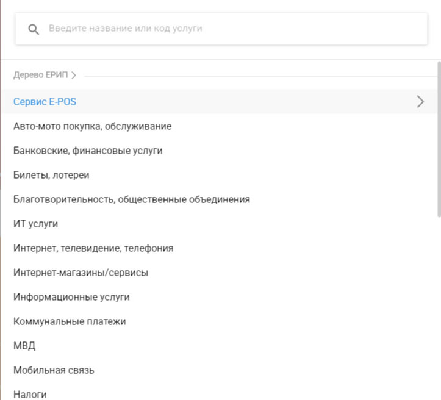Click the service name or code search field
This screenshot has width=441, height=400.
(221, 29)
